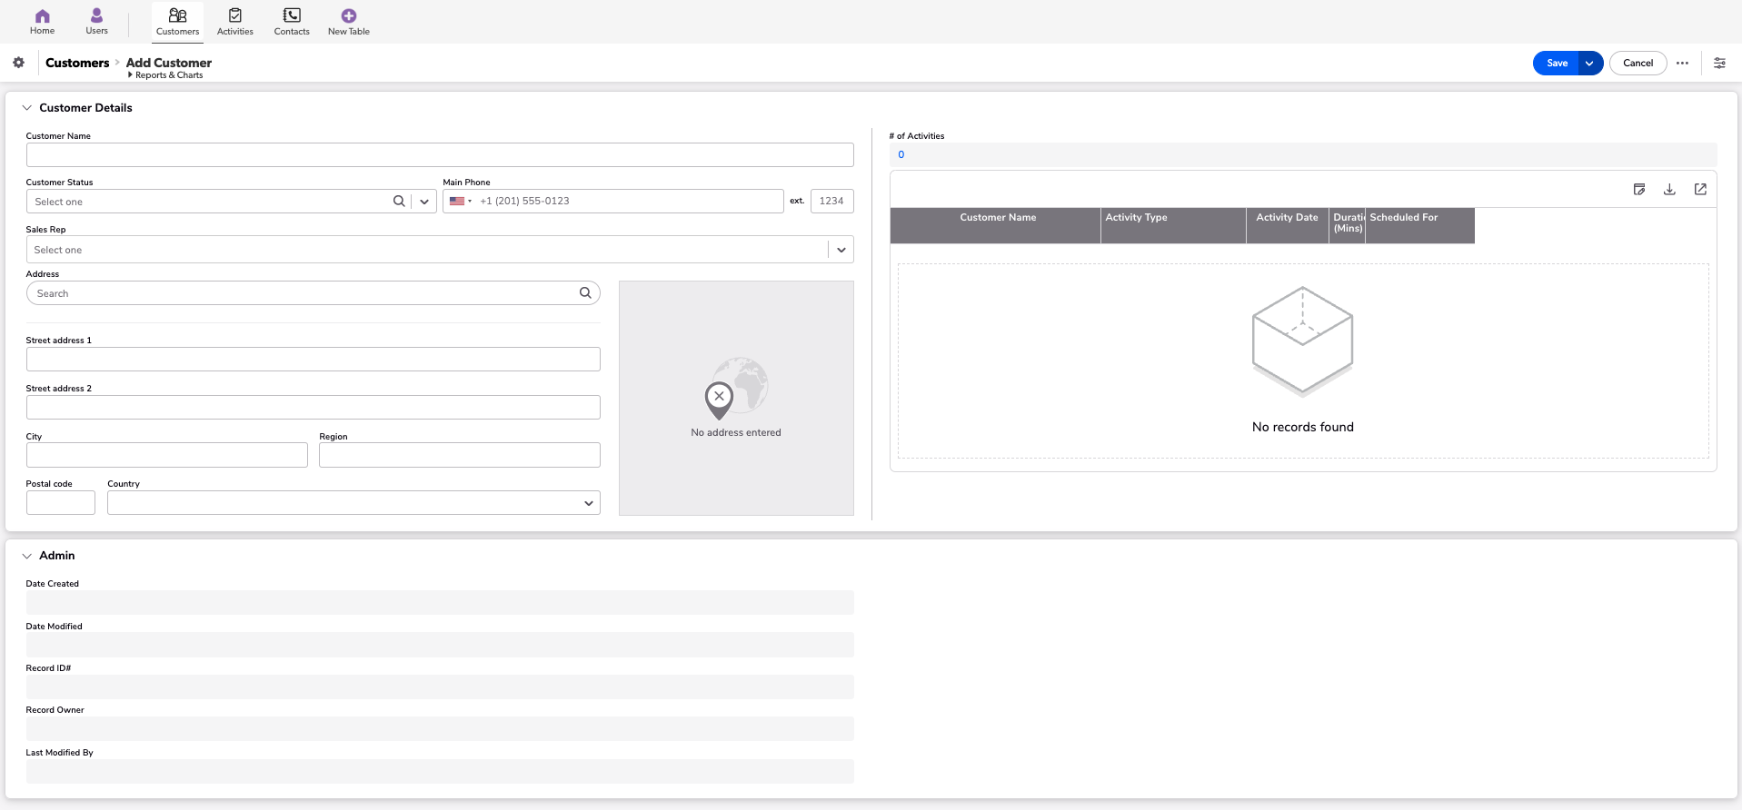Sort by Activity Type column header
1742x810 pixels.
click(1173, 226)
